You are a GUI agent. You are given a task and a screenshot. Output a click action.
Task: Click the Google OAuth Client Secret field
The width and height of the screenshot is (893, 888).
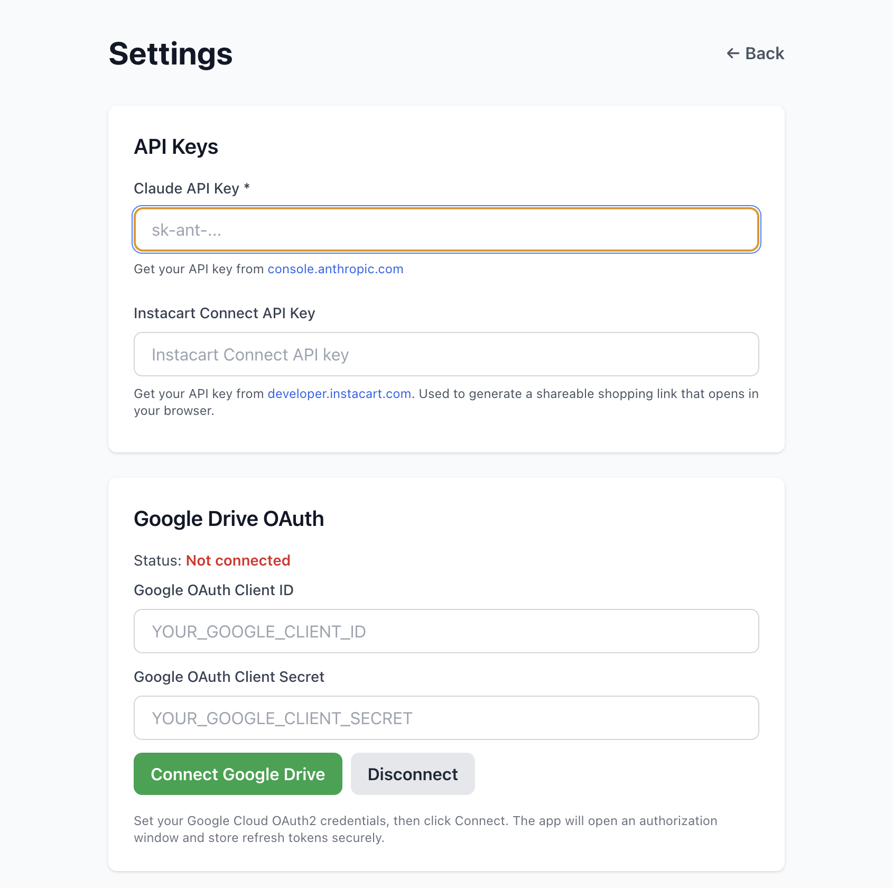click(x=446, y=718)
